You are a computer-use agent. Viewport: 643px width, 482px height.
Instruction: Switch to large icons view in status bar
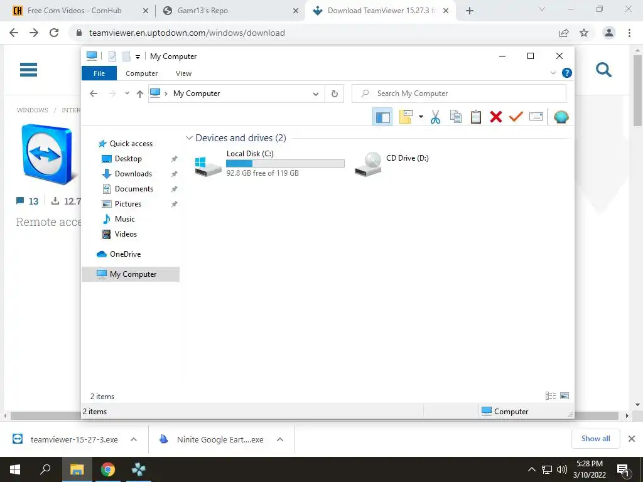tap(565, 396)
